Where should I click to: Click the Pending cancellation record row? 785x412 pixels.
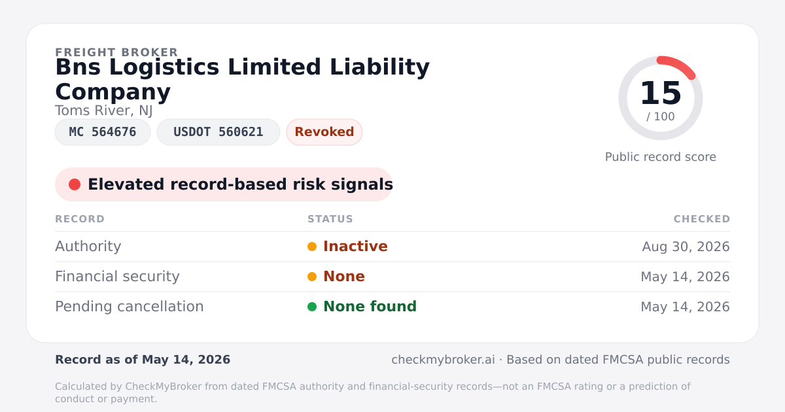click(x=392, y=307)
